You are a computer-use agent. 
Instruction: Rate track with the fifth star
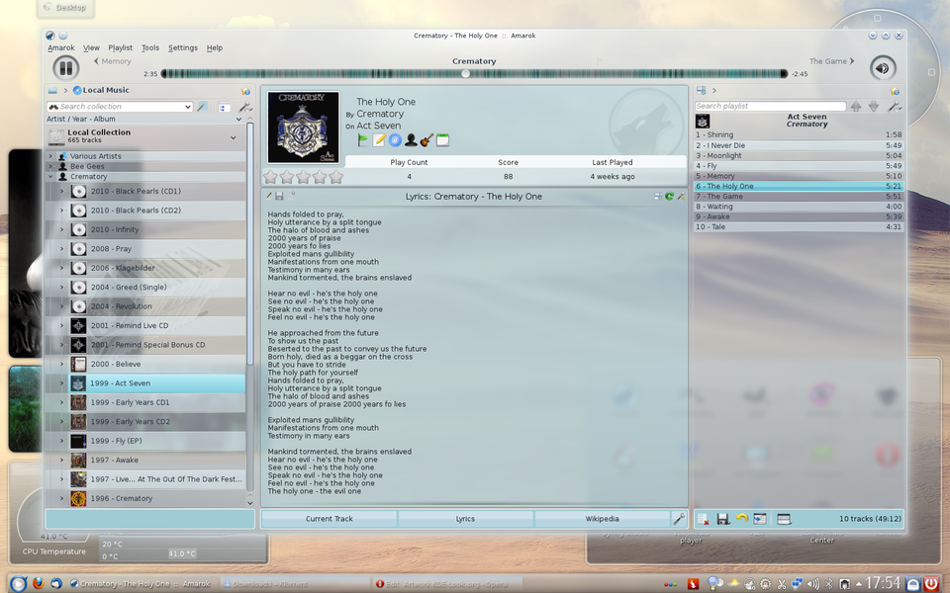[x=336, y=177]
